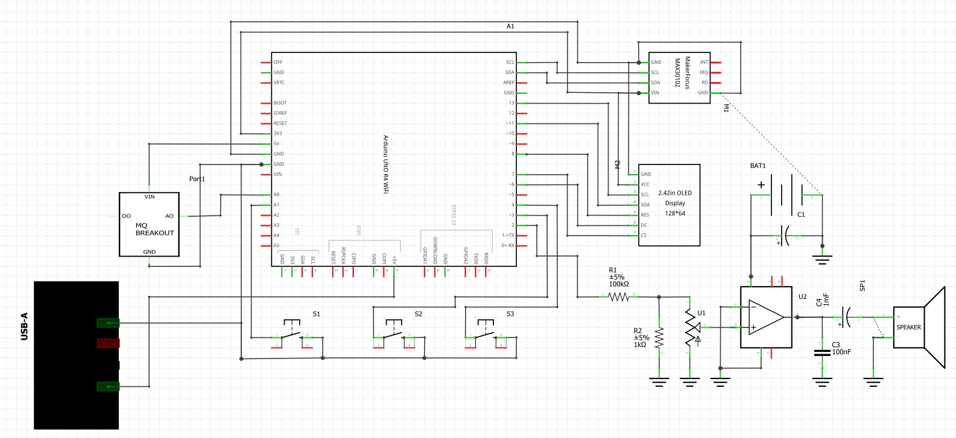Click the 1kΩ resistor value text
Image resolution: width=956 pixels, height=438 pixels.
point(640,345)
